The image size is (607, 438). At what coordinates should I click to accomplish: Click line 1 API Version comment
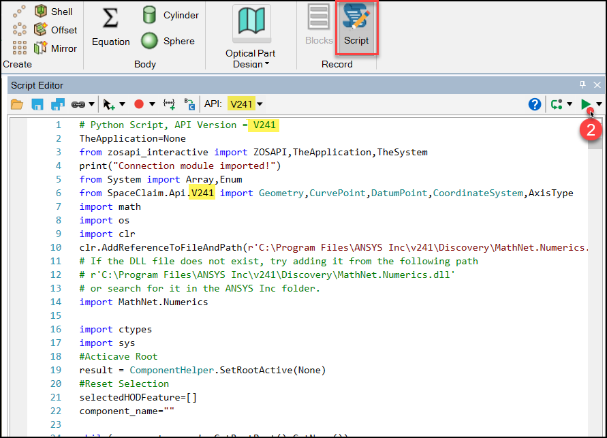(178, 125)
